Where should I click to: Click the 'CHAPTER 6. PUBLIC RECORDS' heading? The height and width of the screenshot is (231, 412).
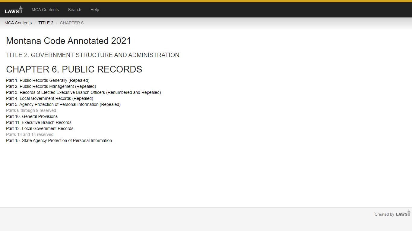74,69
